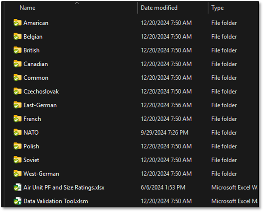Screen dimensions: 264x212
Task: Click the Belgian folder icon
Action: click(17, 37)
